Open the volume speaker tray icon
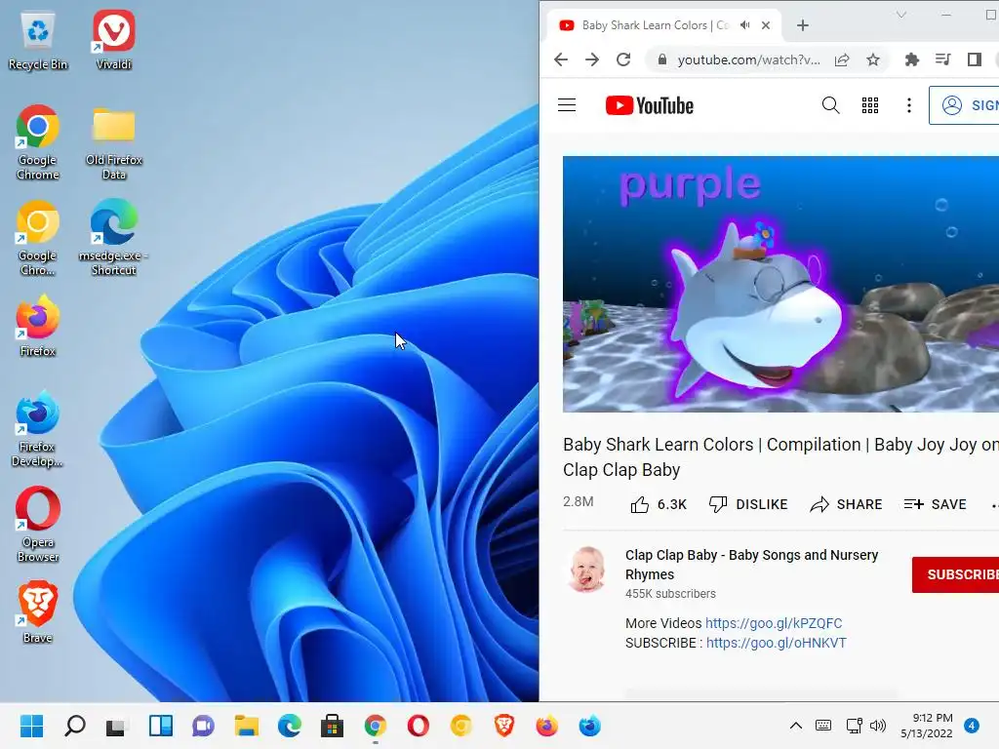Image resolution: width=999 pixels, height=749 pixels. coord(878,726)
